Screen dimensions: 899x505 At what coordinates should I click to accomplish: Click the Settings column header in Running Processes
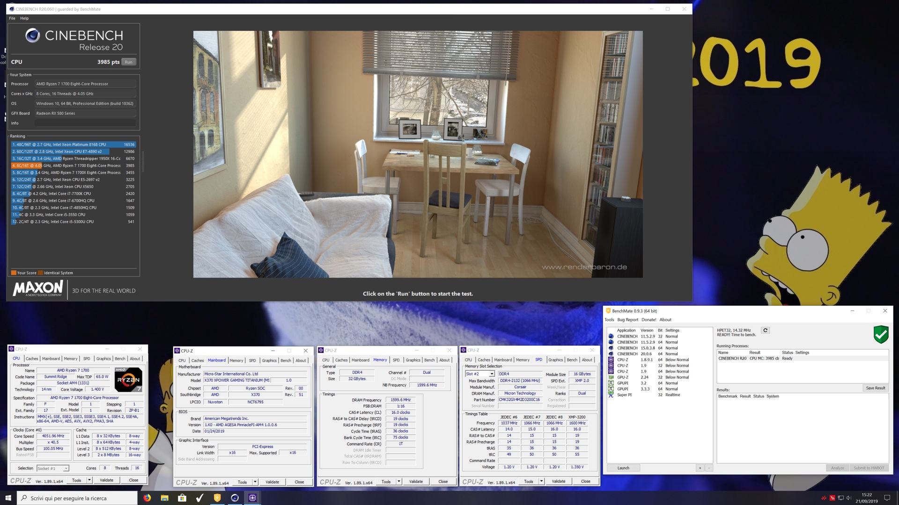point(802,353)
